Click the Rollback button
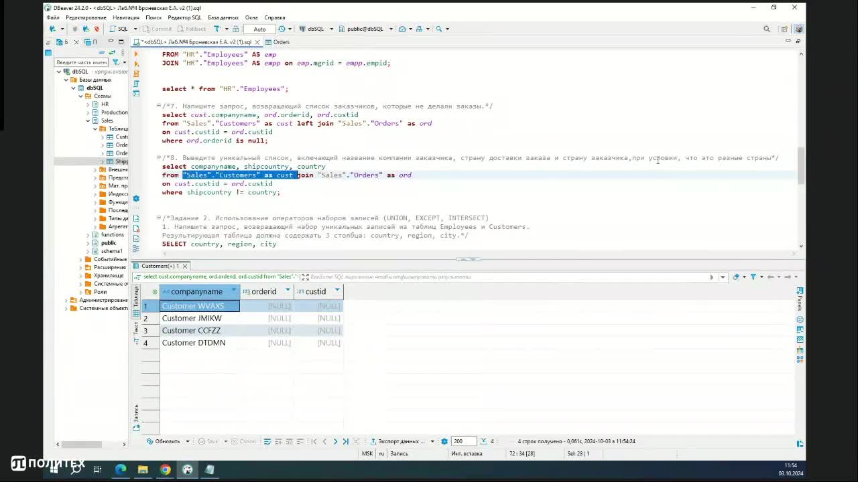This screenshot has height=482, width=858. [x=192, y=29]
